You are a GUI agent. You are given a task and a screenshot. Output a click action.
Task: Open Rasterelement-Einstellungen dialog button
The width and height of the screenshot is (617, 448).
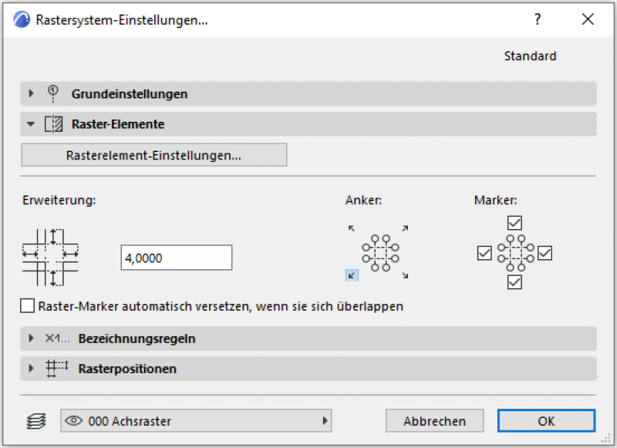[154, 155]
